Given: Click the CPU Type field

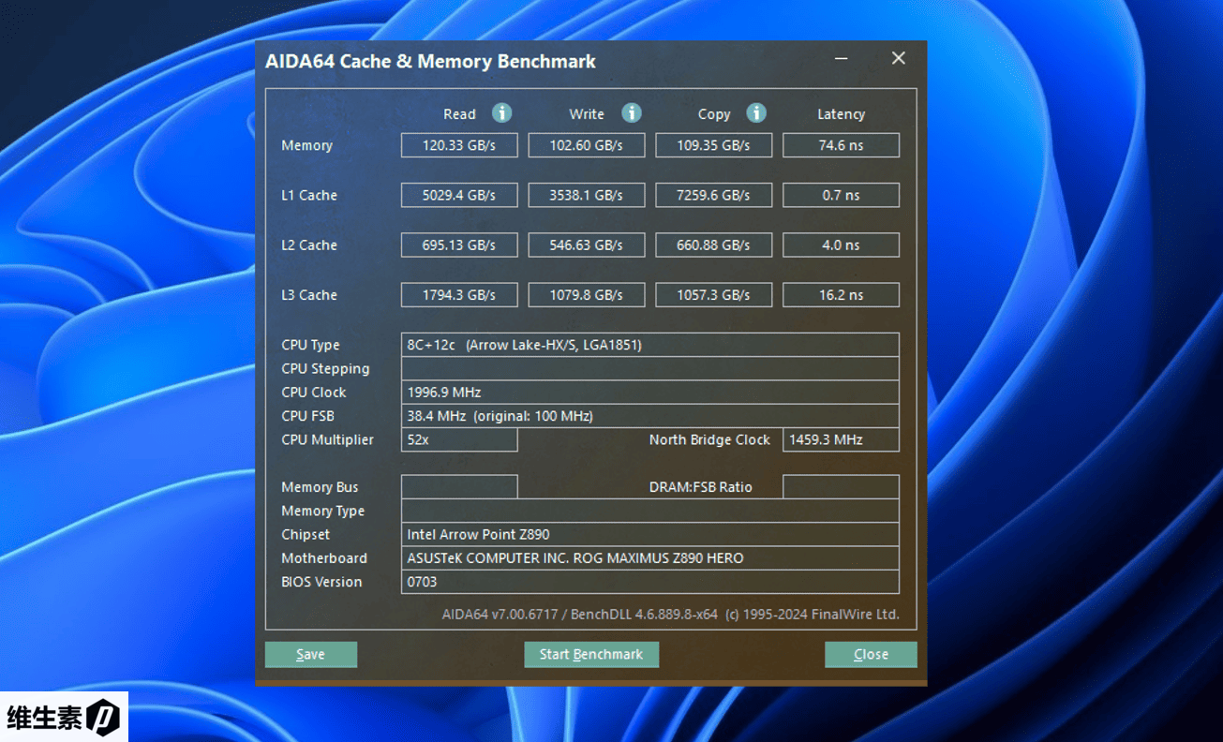Looking at the screenshot, I should click(649, 345).
